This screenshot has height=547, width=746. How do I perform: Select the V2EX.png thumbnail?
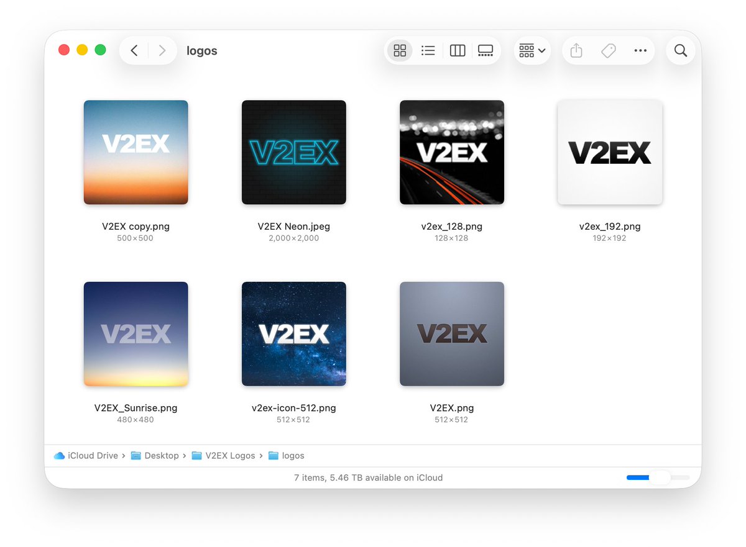[452, 334]
